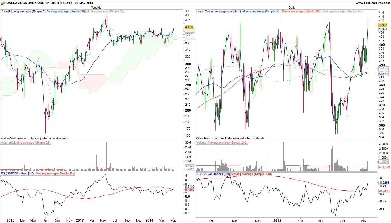The height and width of the screenshot is (223, 391).
Task: Select the Daily chart header
Action: tap(292, 8)
